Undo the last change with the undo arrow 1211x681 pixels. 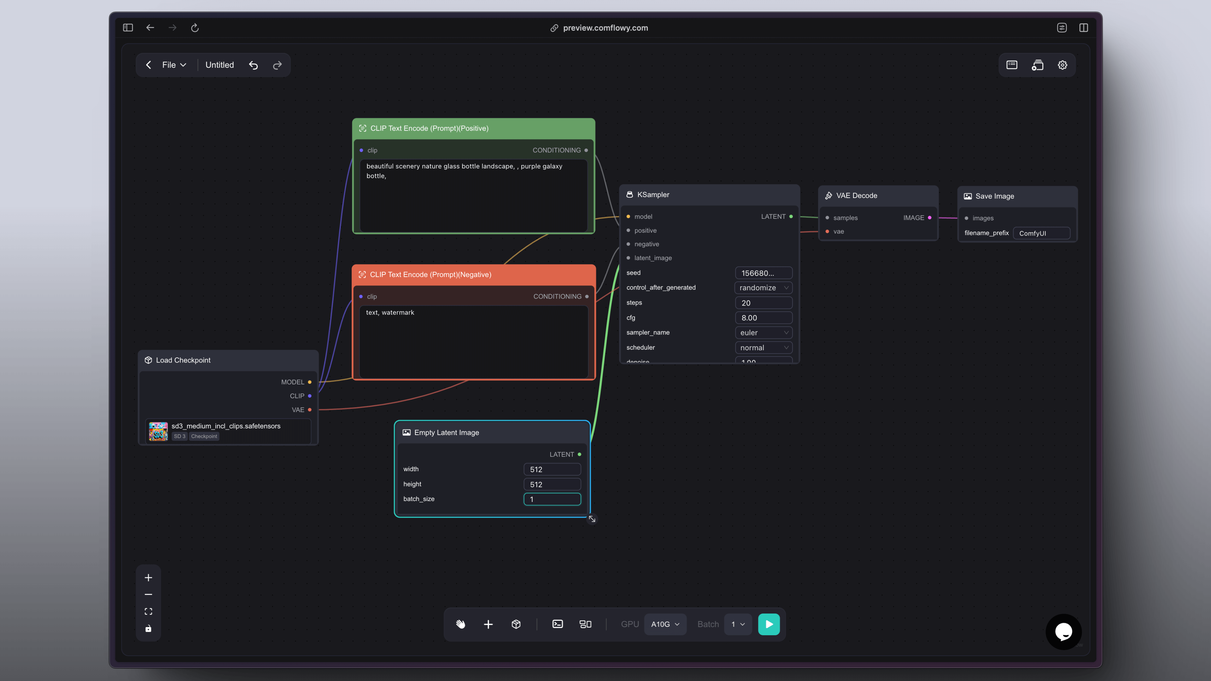pos(253,65)
